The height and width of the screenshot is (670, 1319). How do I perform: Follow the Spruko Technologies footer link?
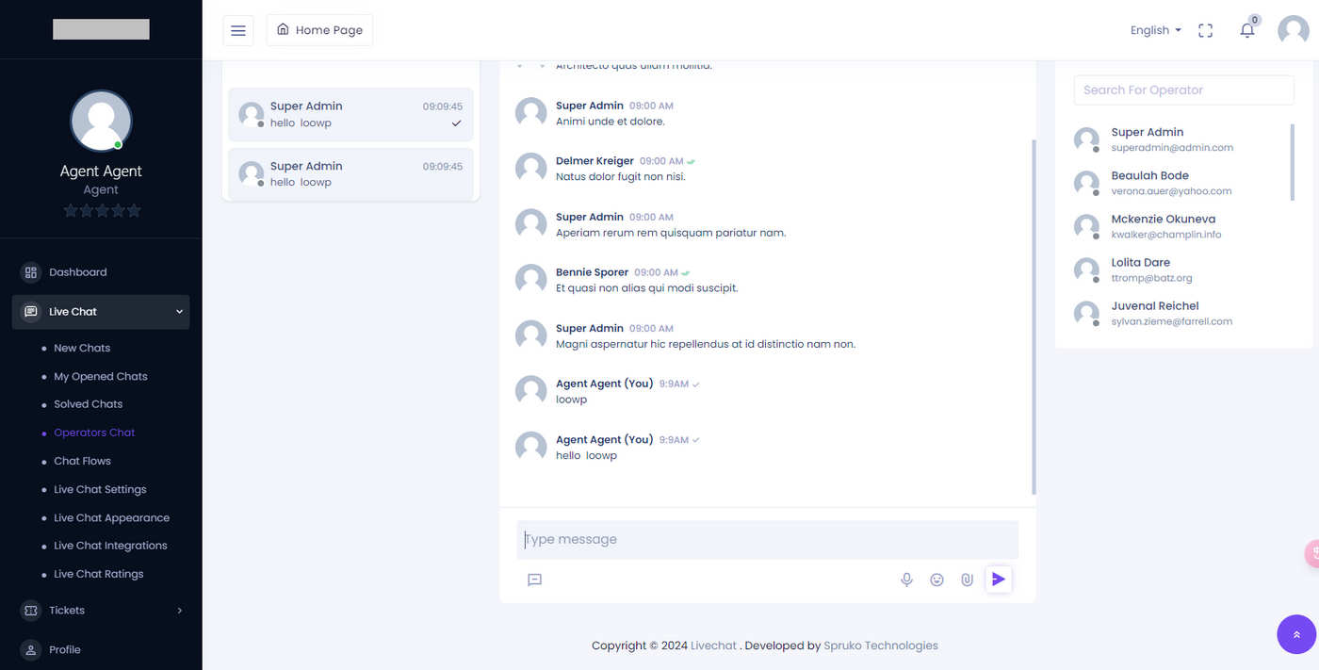[x=881, y=645]
